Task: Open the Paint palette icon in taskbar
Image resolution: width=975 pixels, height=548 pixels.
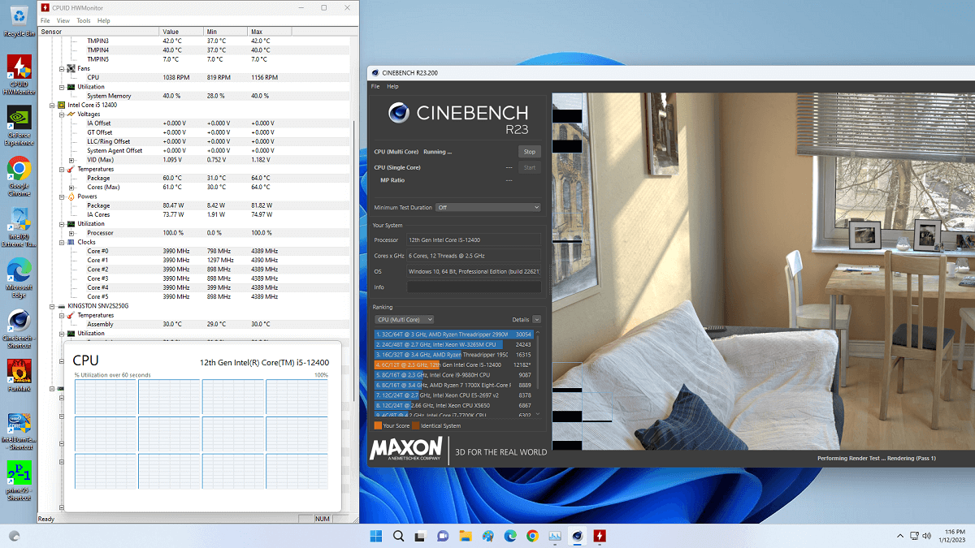Action: [x=487, y=536]
